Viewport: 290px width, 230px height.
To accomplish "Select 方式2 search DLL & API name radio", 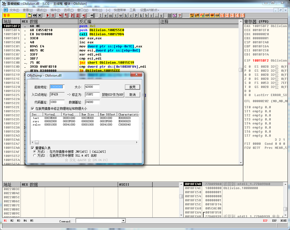I will [34, 155].
